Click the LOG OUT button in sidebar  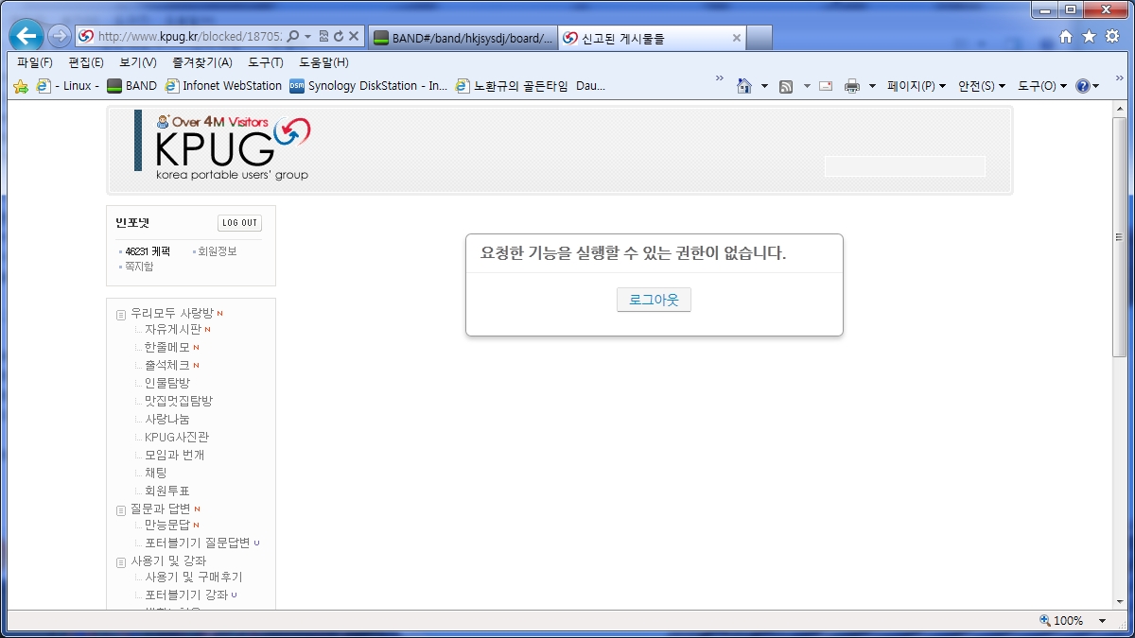(239, 223)
